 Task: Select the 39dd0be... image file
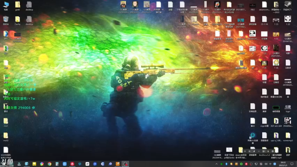pyautogui.click(x=288, y=122)
